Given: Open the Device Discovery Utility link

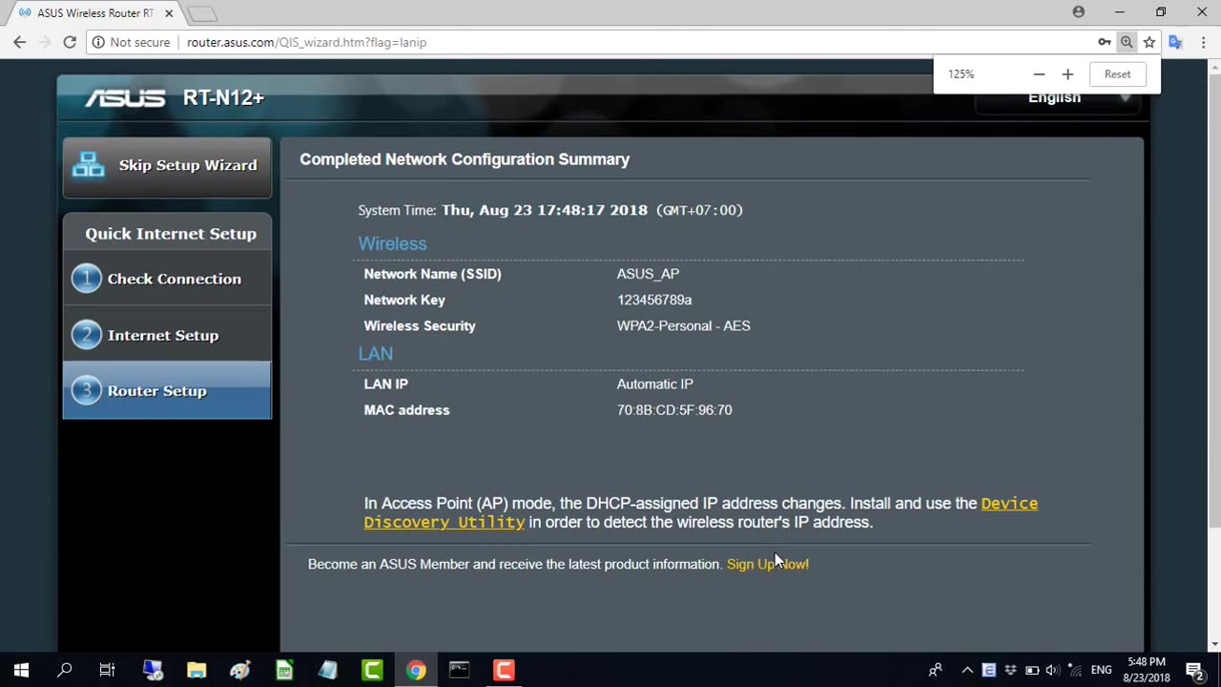Looking at the screenshot, I should click(x=701, y=512).
